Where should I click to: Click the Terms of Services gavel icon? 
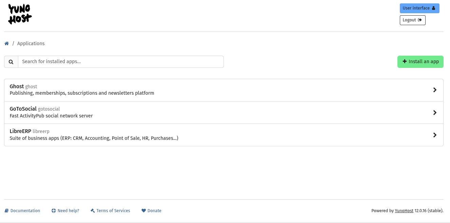click(x=93, y=211)
